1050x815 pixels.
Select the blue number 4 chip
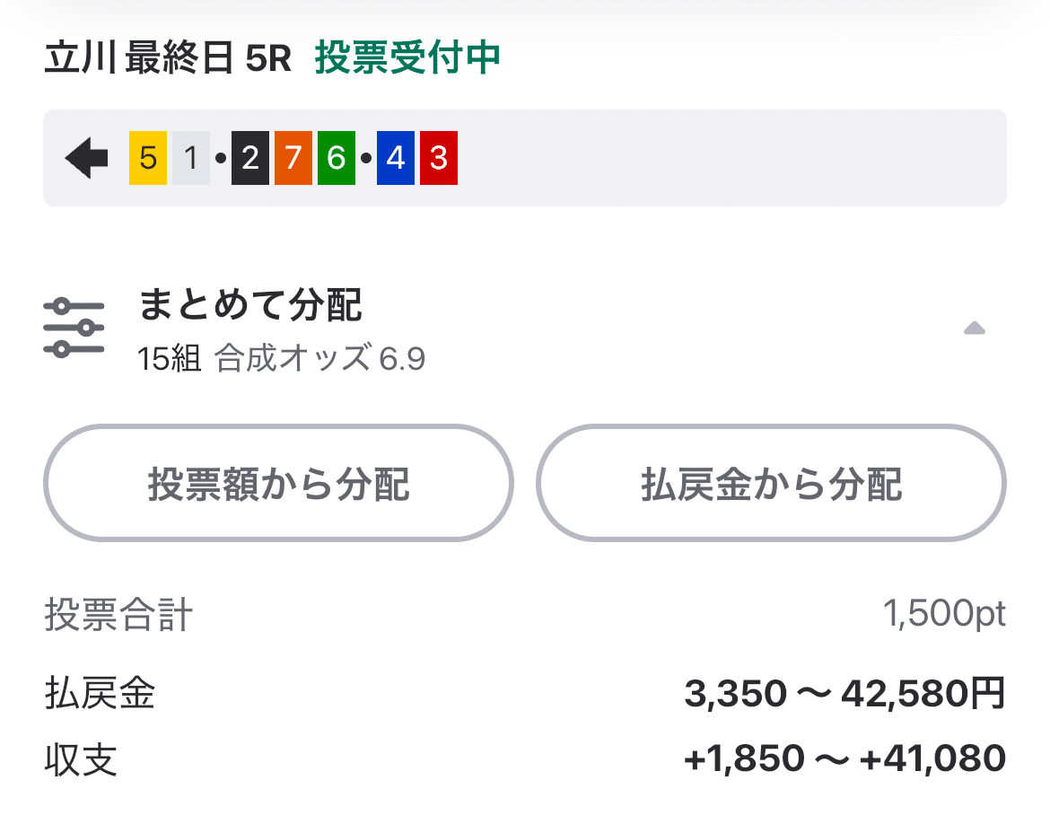395,157
